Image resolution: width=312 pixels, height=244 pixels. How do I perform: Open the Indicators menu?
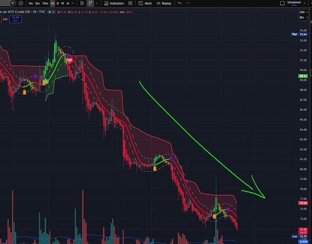114,3
